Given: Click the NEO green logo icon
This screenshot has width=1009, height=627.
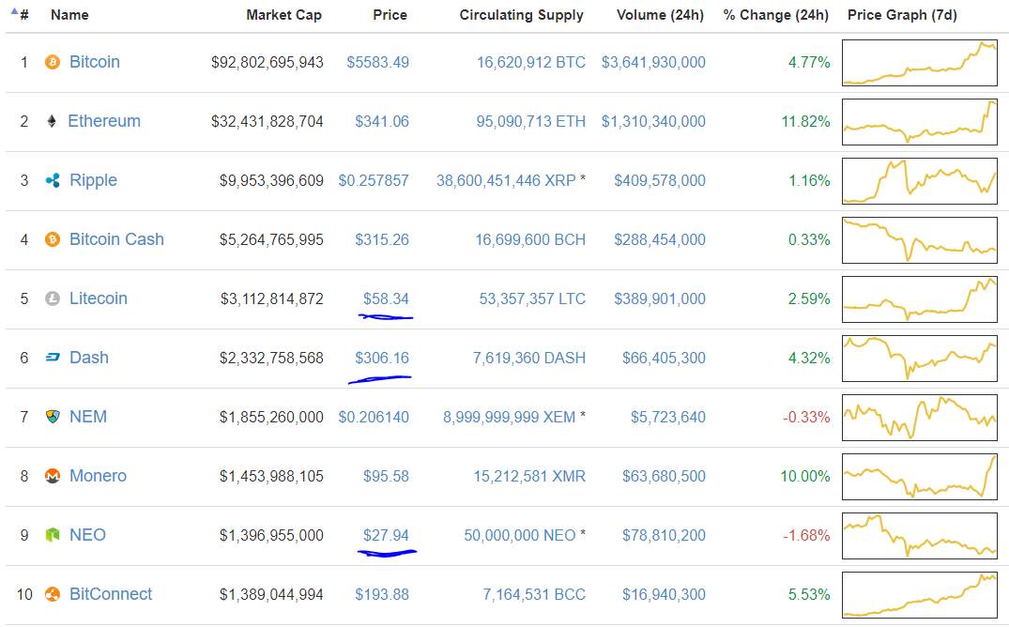Looking at the screenshot, I should (x=53, y=535).
